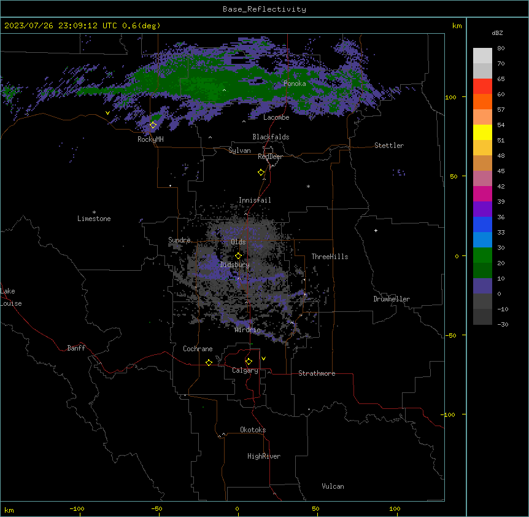Click the white plus marker north of Drumheller
The height and width of the screenshot is (517, 529).
click(x=376, y=230)
